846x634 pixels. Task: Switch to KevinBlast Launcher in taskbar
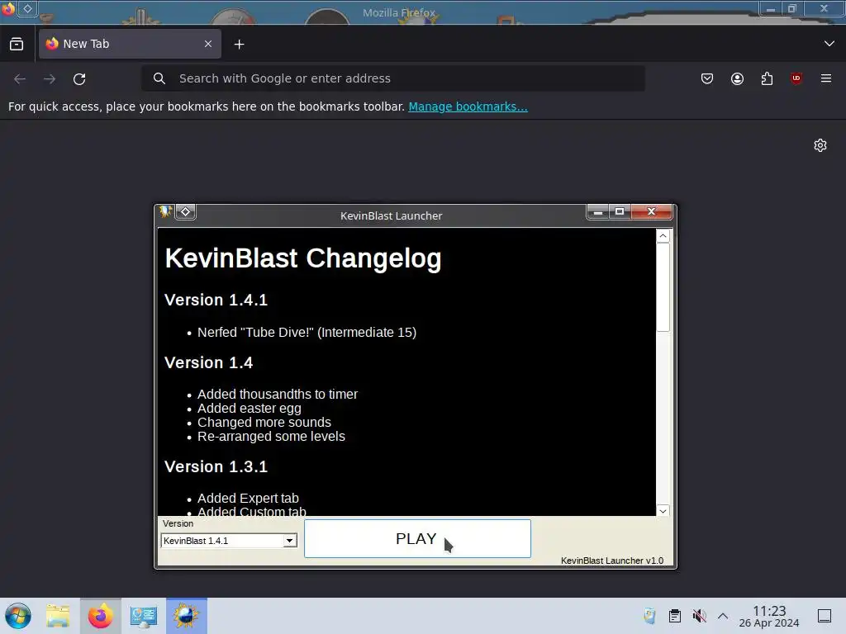(186, 616)
